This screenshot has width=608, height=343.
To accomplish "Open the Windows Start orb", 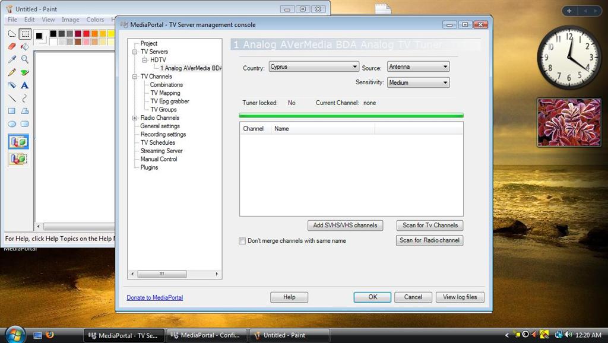I will [x=15, y=335].
